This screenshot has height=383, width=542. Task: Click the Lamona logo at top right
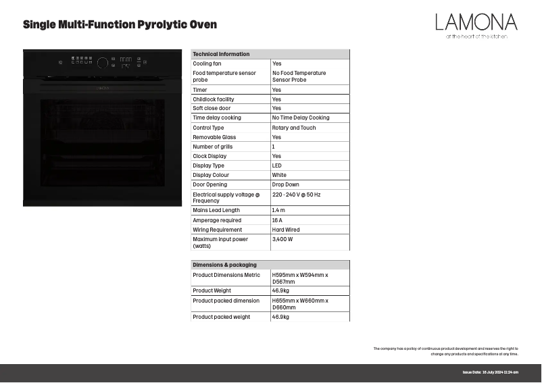476,22
